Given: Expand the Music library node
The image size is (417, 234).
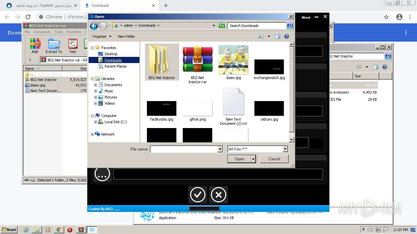Looking at the screenshot, I should 95,91.
